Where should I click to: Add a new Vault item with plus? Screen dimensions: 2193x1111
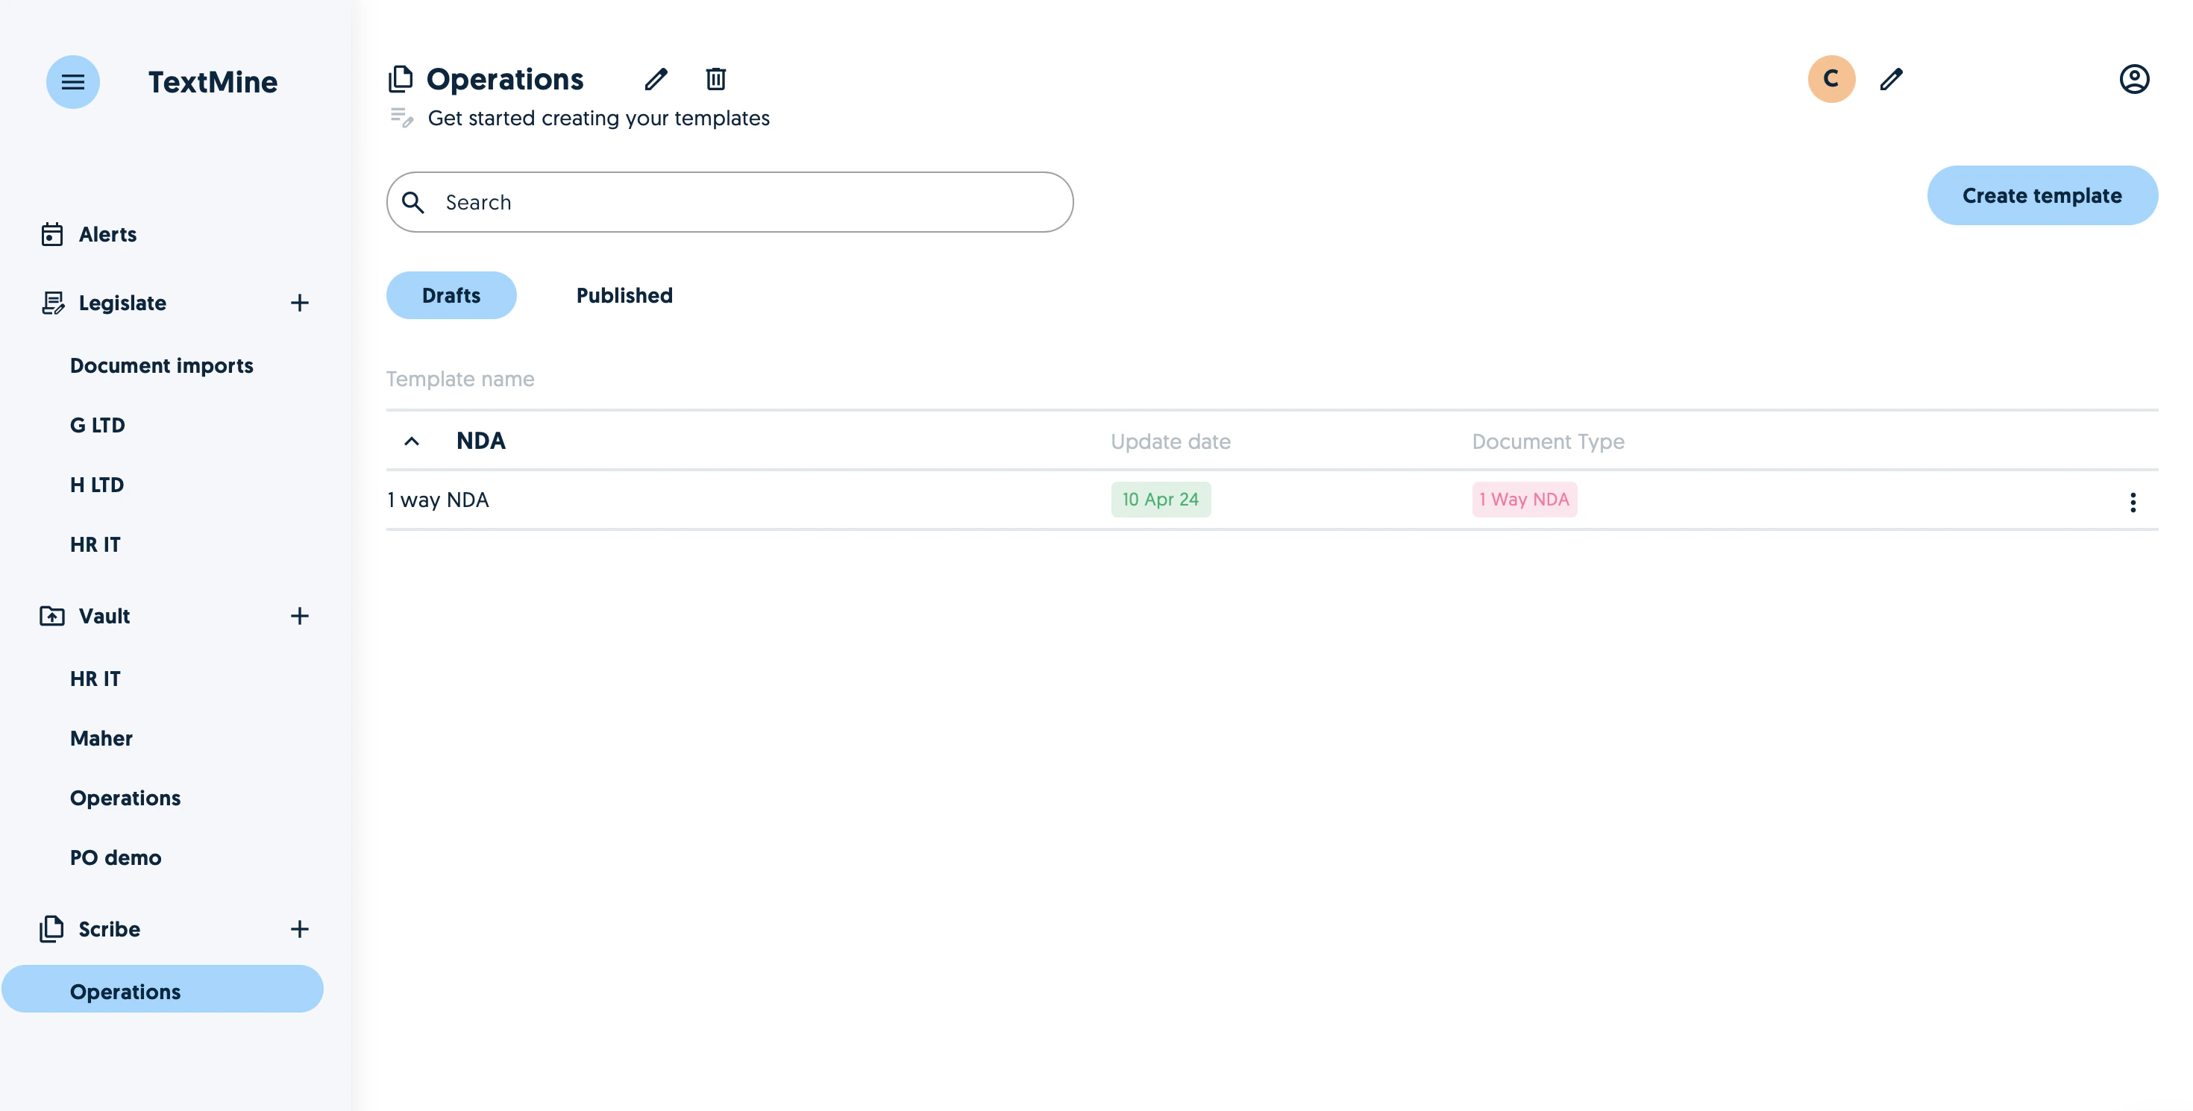tap(299, 616)
